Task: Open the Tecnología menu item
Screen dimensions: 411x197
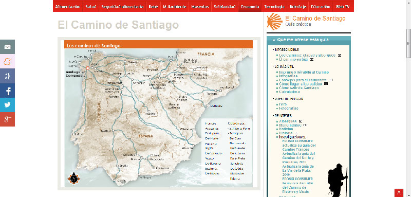Action: (274, 7)
